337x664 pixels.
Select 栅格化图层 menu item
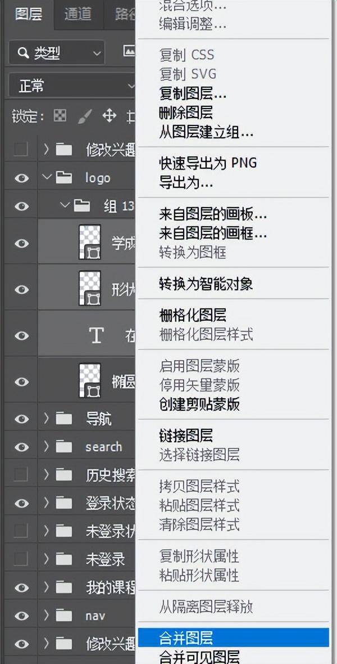coord(193,316)
